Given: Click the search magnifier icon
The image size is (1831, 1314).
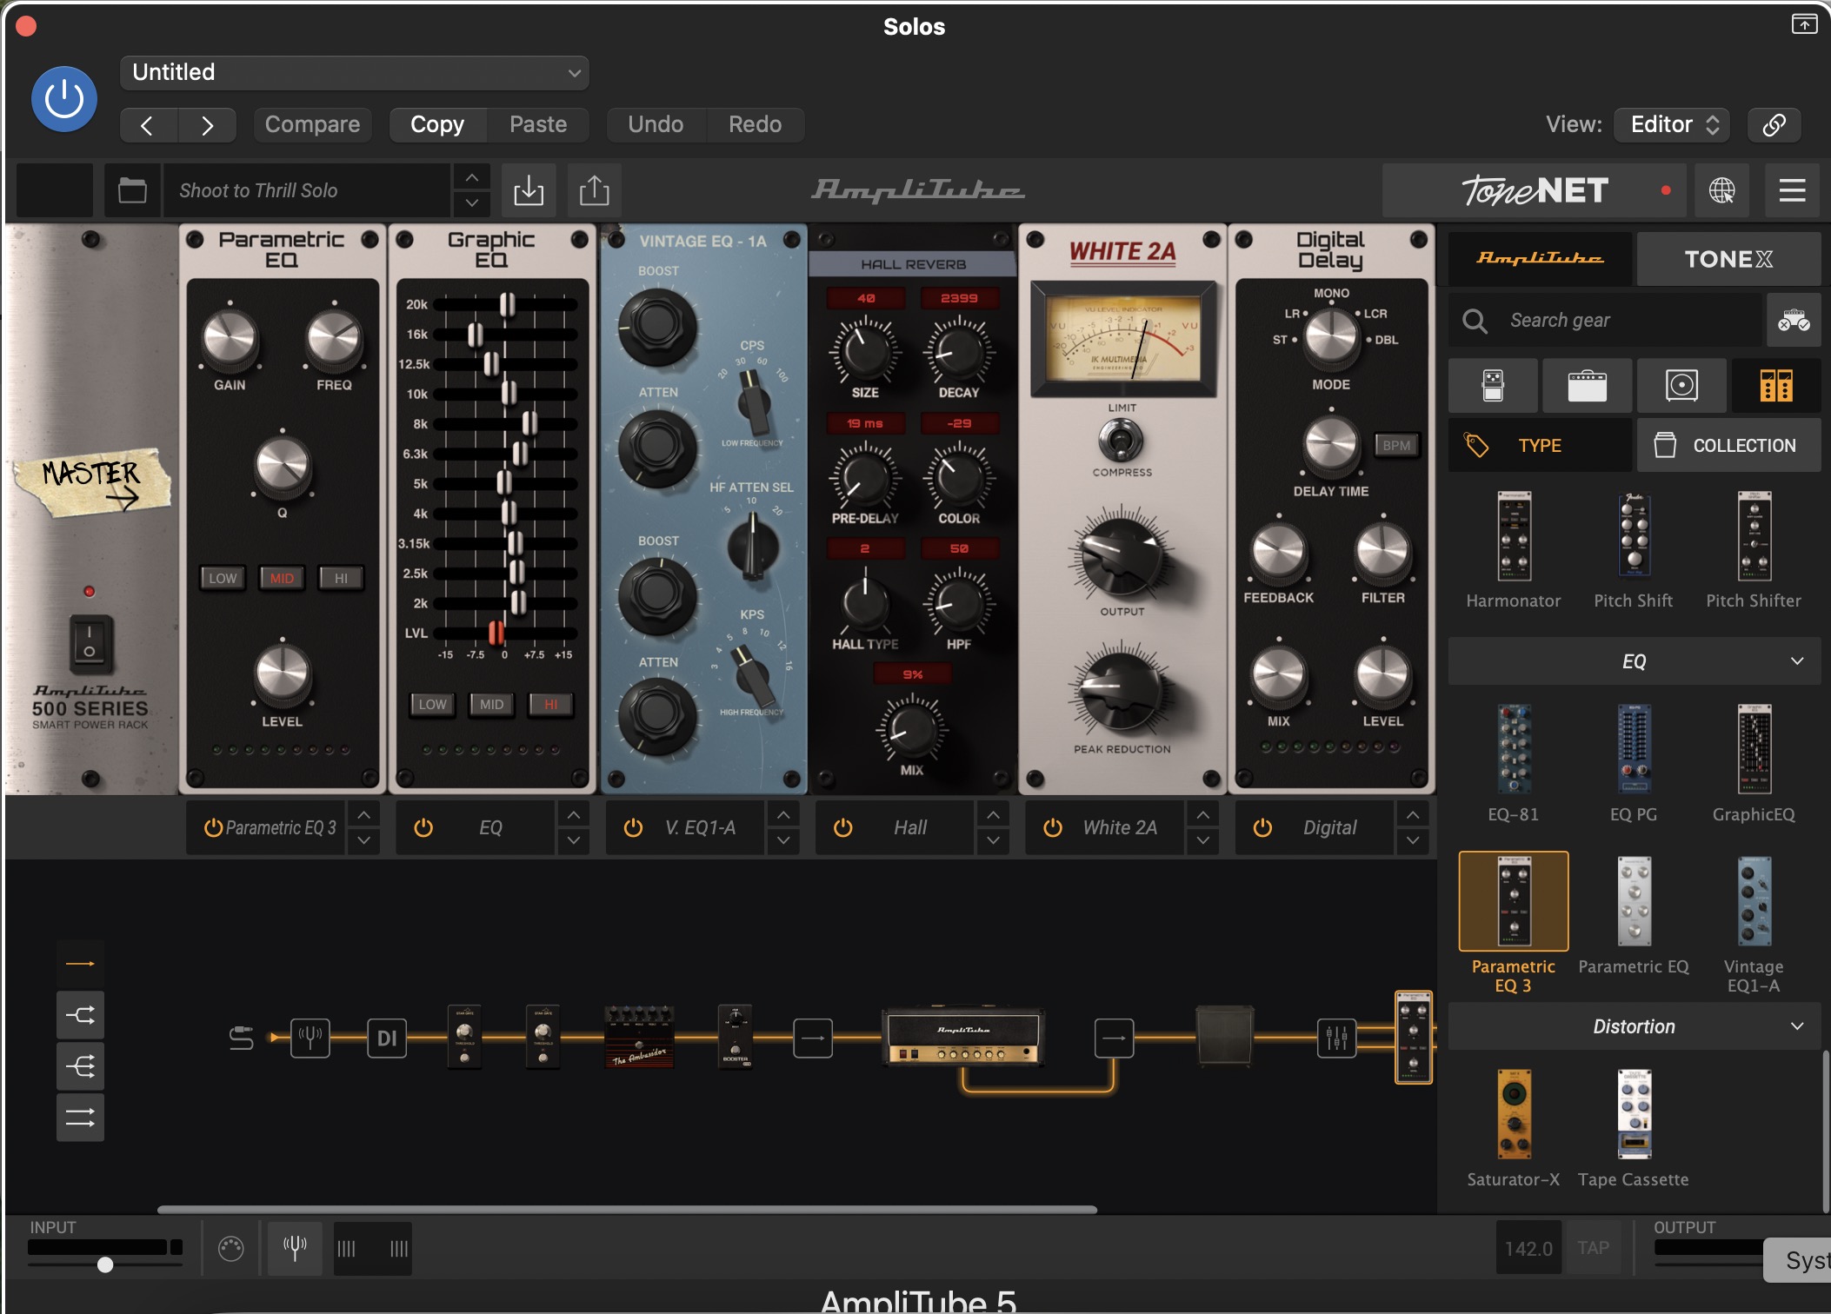Looking at the screenshot, I should (1475, 322).
